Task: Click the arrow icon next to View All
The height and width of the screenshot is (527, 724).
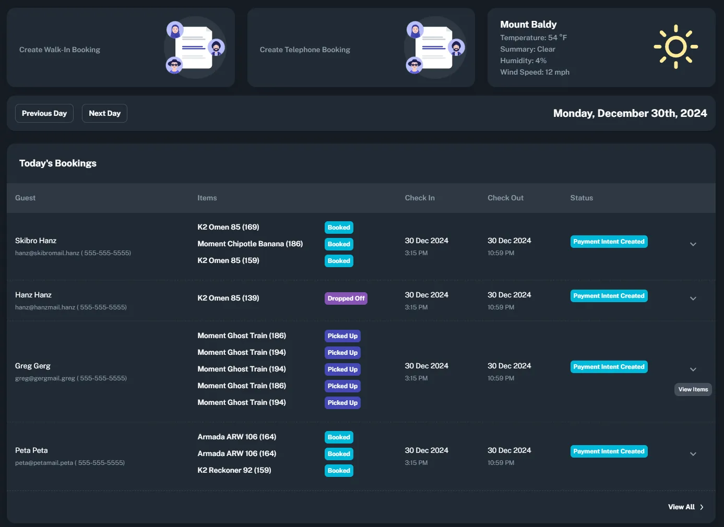Action: tap(702, 507)
